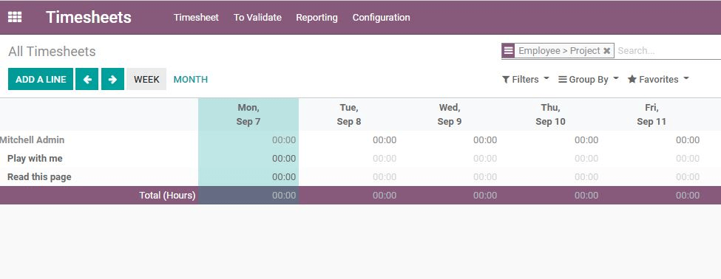Click the All Timesheets breadcrumb title

[52, 52]
